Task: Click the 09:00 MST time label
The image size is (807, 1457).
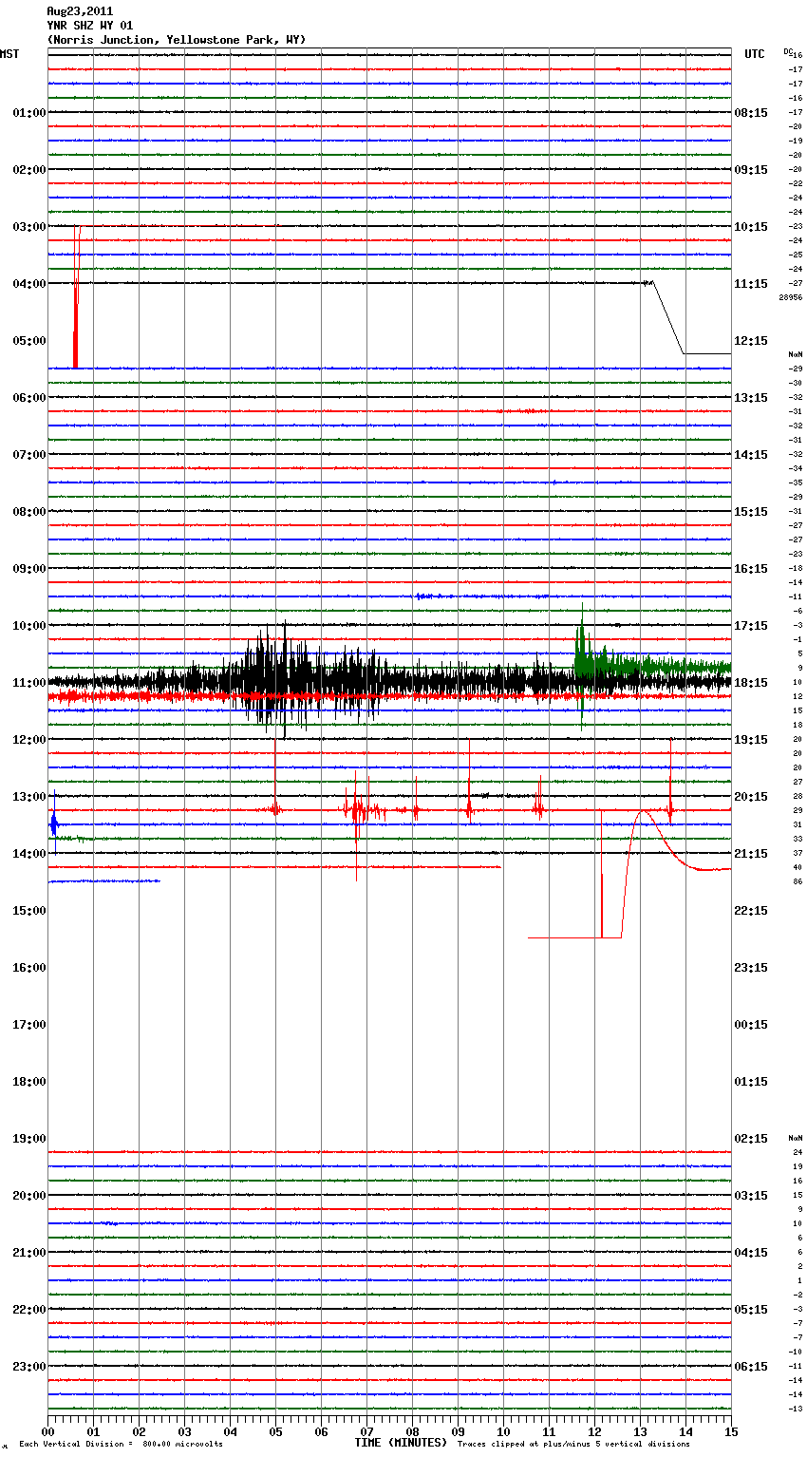Action: pyautogui.click(x=29, y=569)
